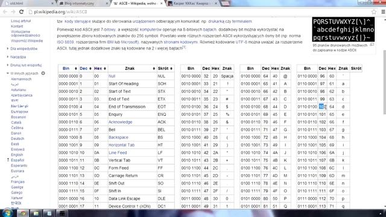Screen dimensions: 386x217
Task: Click the highlighted Dec value 100
Action: click(322, 107)
